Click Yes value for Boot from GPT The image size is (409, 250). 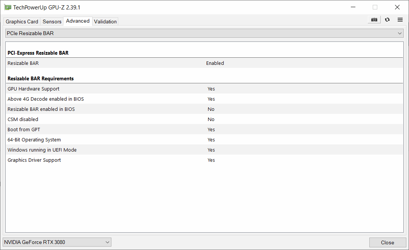[x=211, y=129]
